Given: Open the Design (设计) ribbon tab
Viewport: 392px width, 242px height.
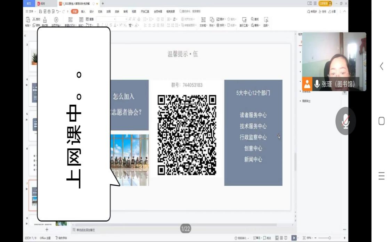Looking at the screenshot, I should pyautogui.click(x=91, y=11).
